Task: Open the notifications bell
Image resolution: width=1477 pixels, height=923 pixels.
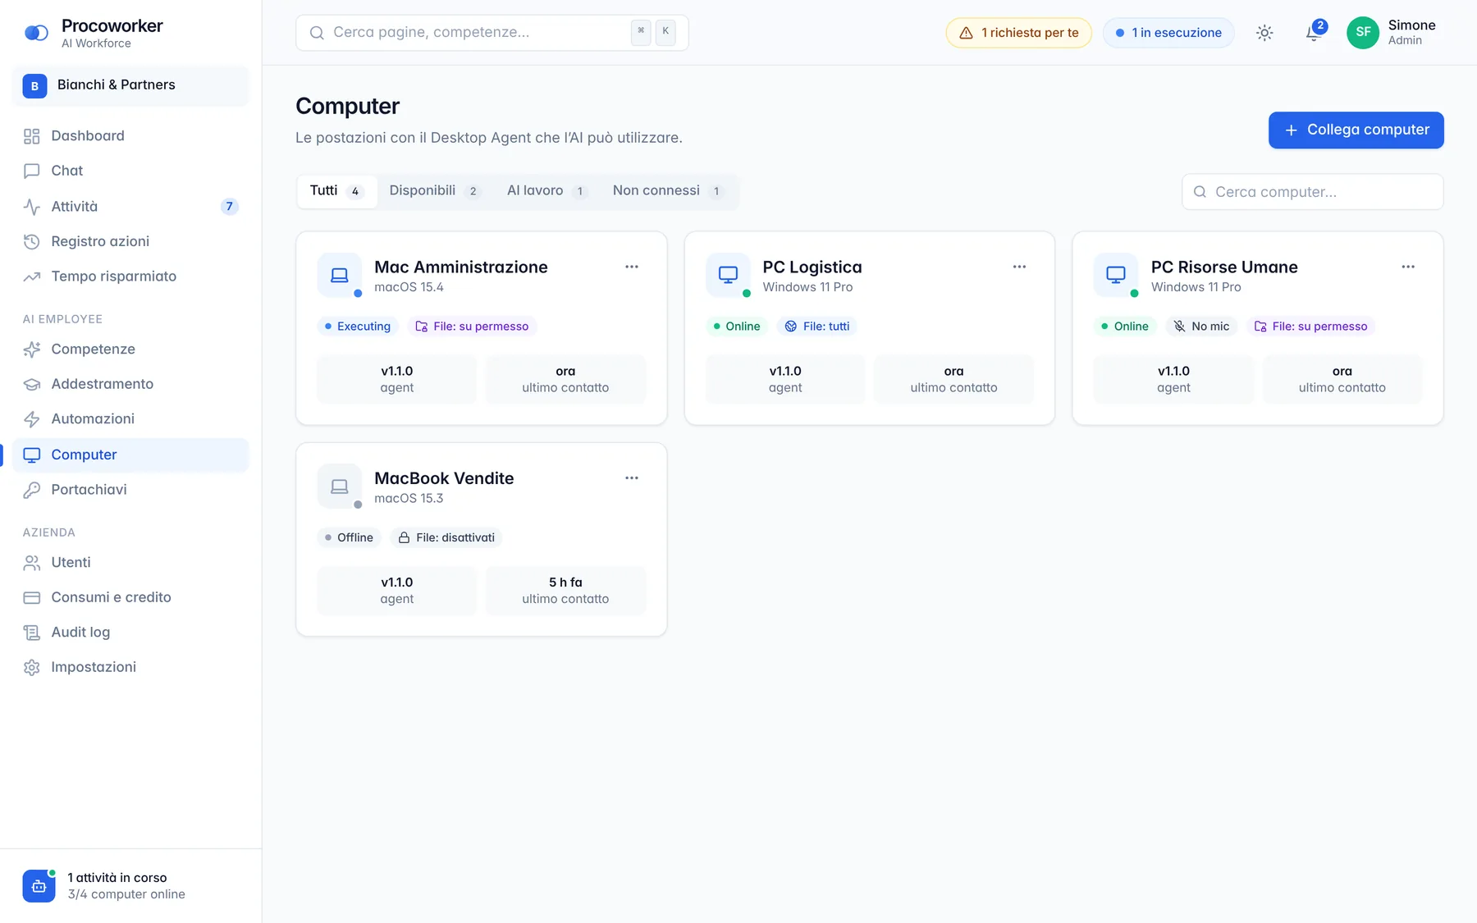Action: click(x=1314, y=33)
